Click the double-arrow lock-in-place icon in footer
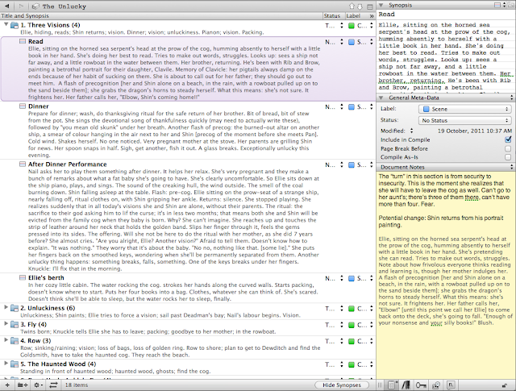This screenshot has height=391, width=516. pyautogui.click(x=53, y=385)
